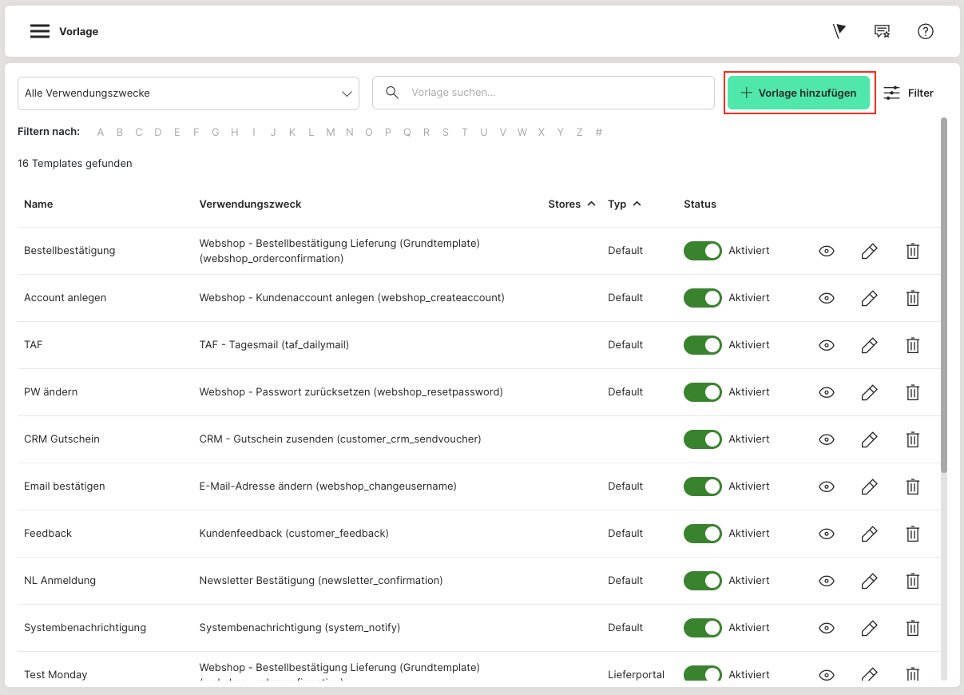The image size is (964, 695).
Task: Preview the TAF template with eye icon
Action: (x=827, y=345)
